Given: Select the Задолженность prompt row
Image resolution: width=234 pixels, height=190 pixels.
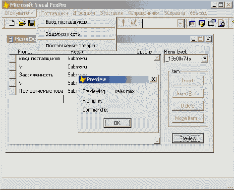Looking at the screenshot, I should coord(36,75).
